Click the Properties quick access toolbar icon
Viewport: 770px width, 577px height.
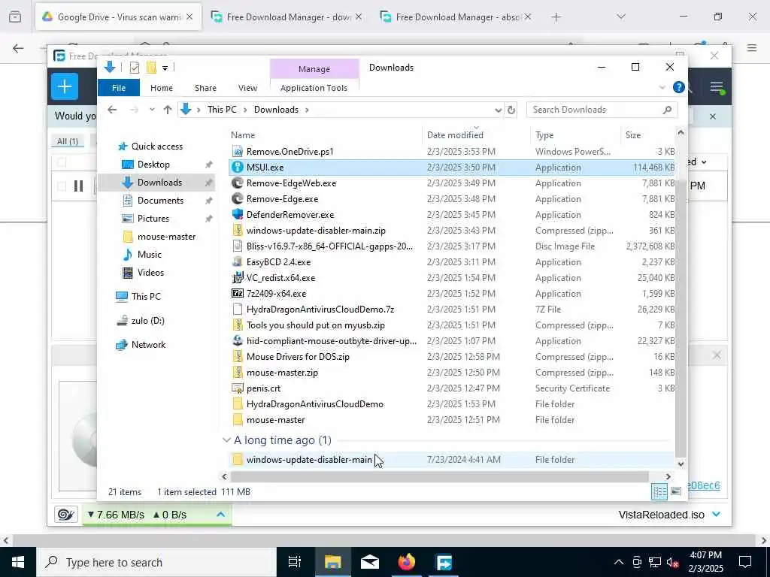[134, 68]
